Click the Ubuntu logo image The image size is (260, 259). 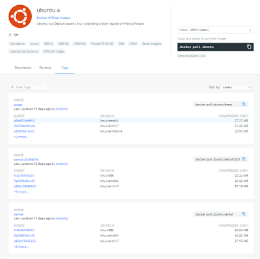[x=20, y=16]
